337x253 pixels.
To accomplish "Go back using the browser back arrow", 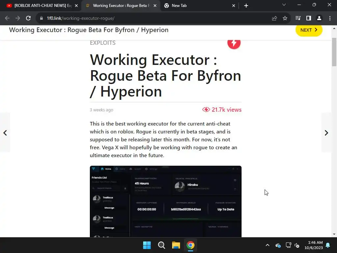I will (x=7, y=18).
